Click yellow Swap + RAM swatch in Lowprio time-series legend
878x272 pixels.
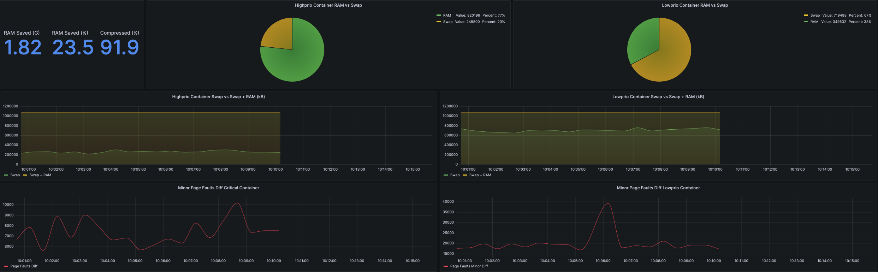(x=465, y=175)
